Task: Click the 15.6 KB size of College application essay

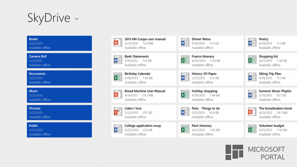Action: coord(148,130)
